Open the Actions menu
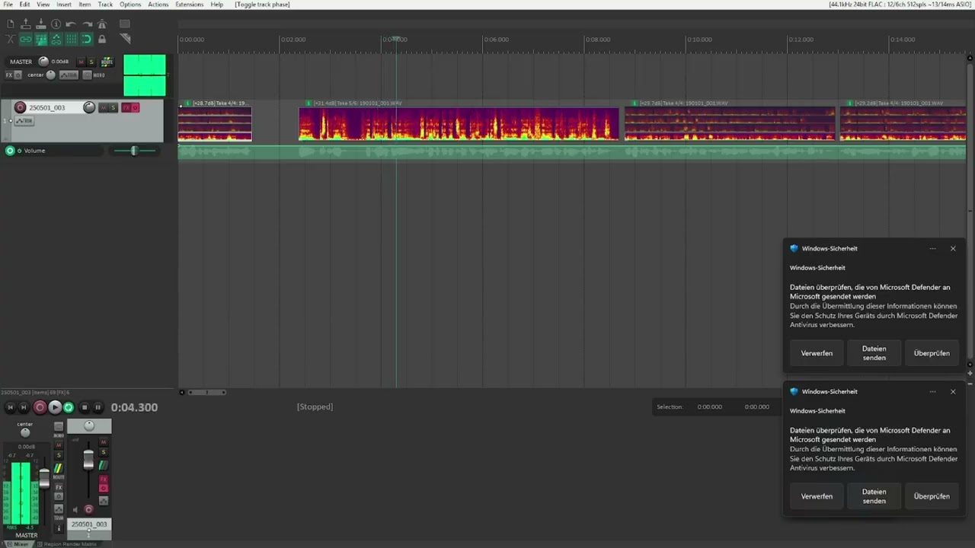Image resolution: width=975 pixels, height=548 pixels. tap(158, 5)
